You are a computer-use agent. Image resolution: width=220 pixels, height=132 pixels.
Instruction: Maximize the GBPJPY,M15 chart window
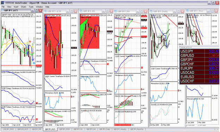37,11
